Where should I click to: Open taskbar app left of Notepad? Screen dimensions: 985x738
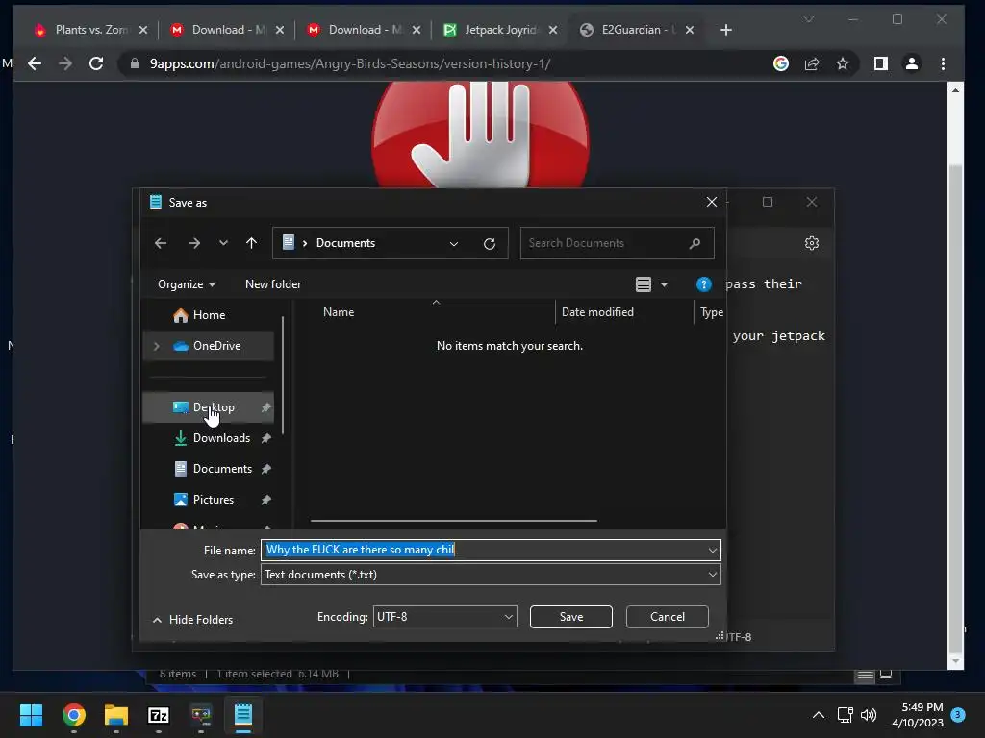pyautogui.click(x=201, y=715)
